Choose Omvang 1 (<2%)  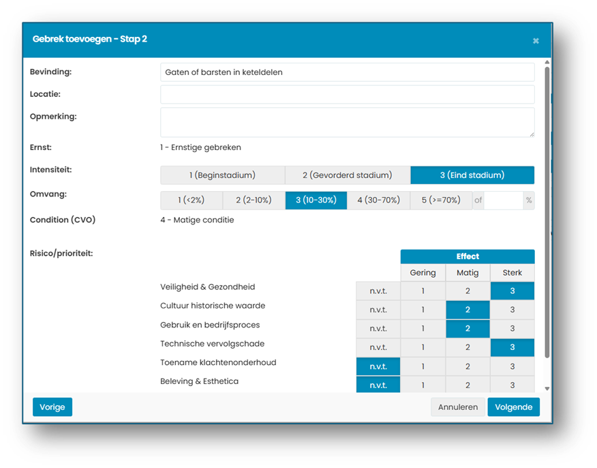(192, 201)
